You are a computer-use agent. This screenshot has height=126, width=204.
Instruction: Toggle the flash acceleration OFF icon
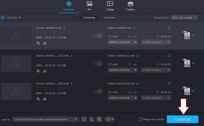point(92,119)
